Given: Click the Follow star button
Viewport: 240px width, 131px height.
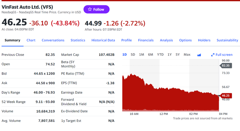Looking at the screenshot, I should pos(96,9).
